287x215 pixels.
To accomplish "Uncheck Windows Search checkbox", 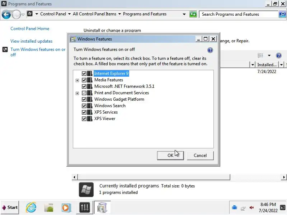I will pyautogui.click(x=84, y=106).
